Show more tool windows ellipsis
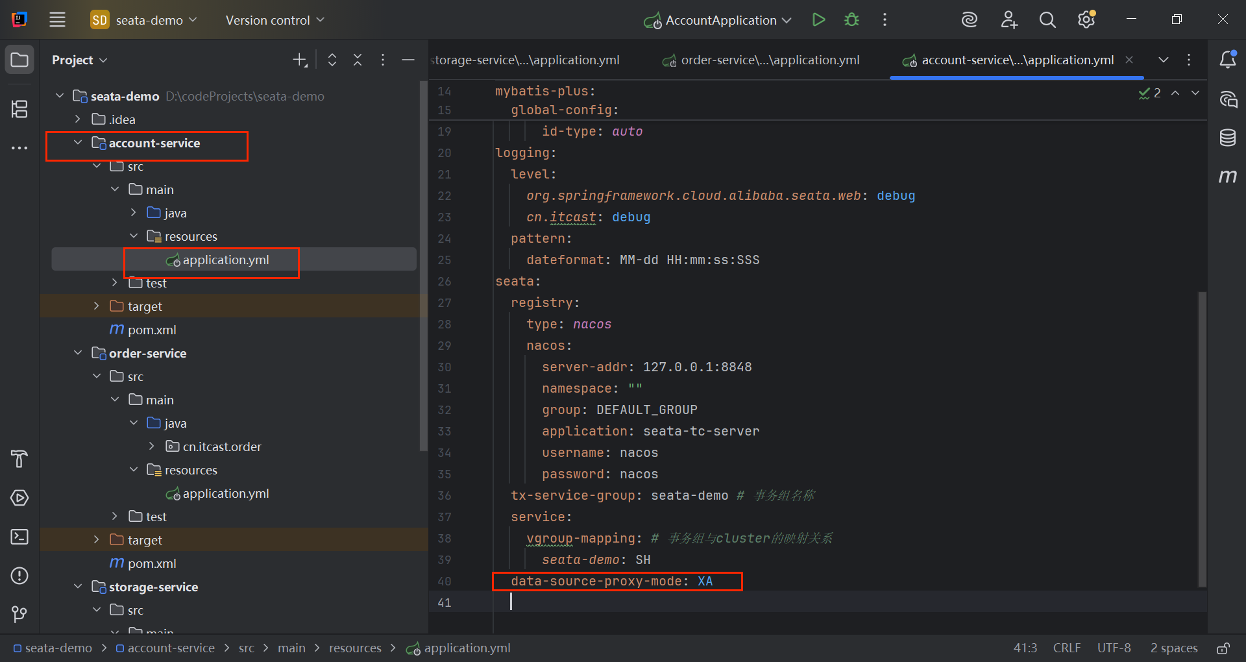Image resolution: width=1246 pixels, height=662 pixels. [19, 148]
